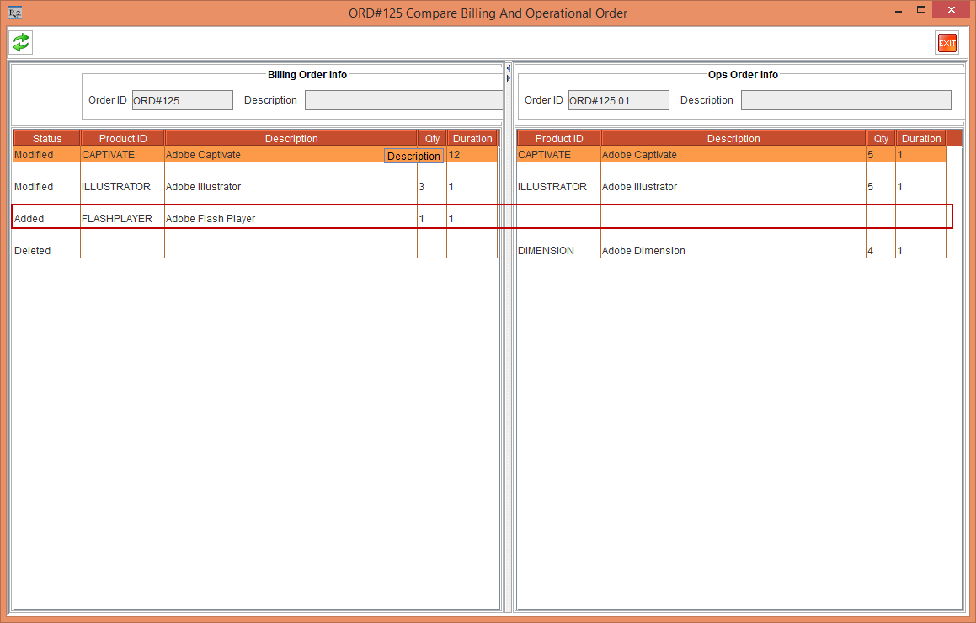Image resolution: width=976 pixels, height=623 pixels.
Task: Click Duration column header in billing table
Action: click(x=472, y=138)
